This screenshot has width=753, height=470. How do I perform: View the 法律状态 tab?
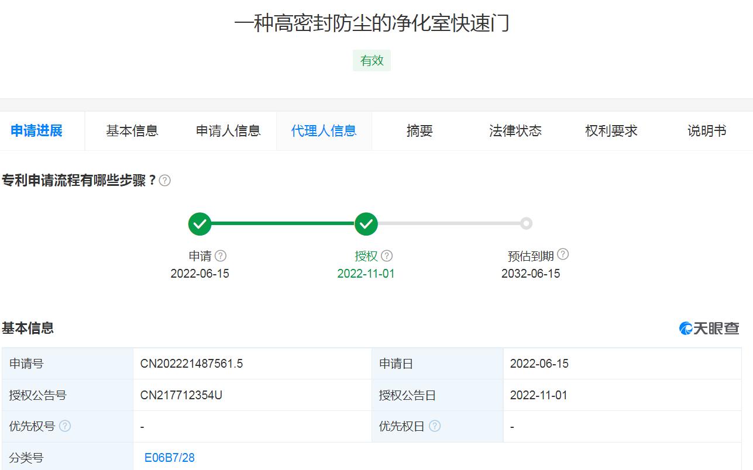tap(515, 131)
